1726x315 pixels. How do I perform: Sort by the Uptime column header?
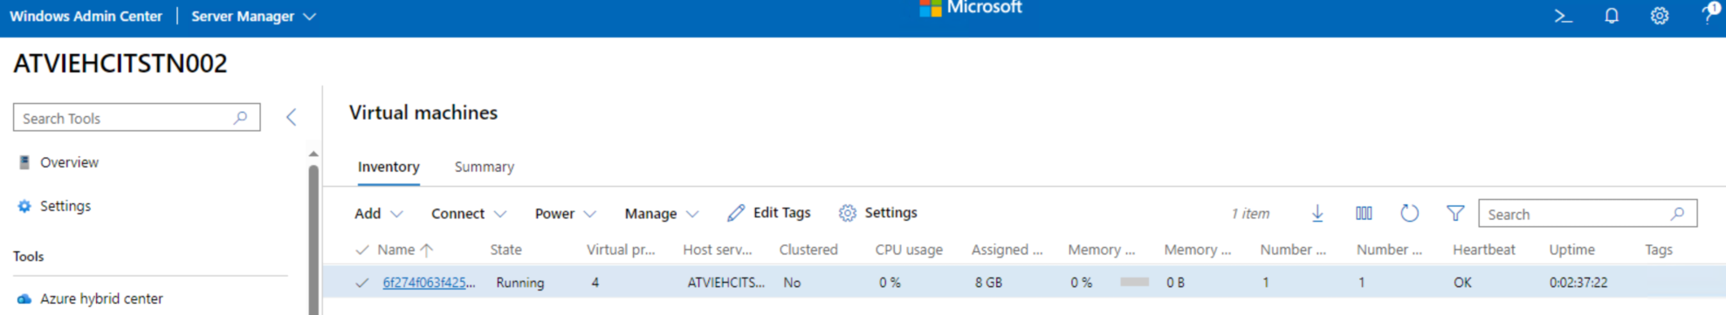[1571, 250]
